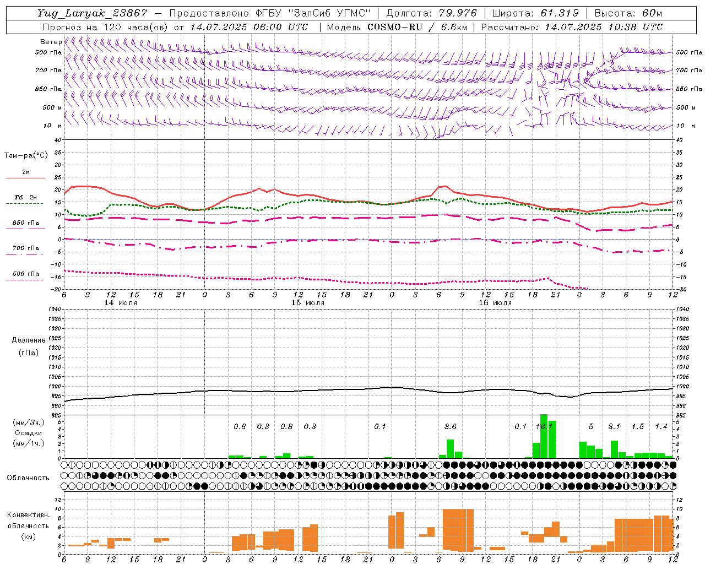Click the Td 2м legend entry

coord(25,197)
